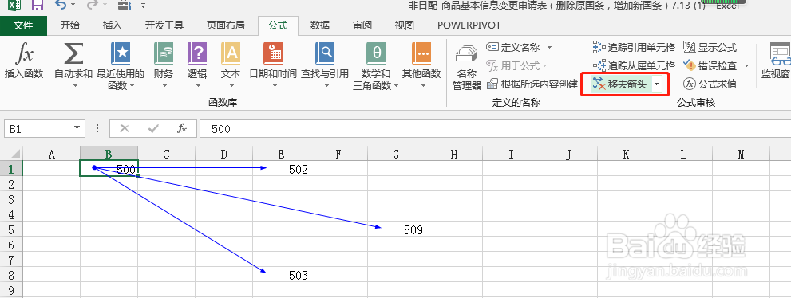Viewport: 791px width, 298px height.
Task: Click the fx insert function button in formula bar
Action: [x=182, y=129]
